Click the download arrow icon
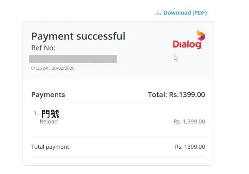Image resolution: width=249 pixels, height=174 pixels. click(x=158, y=13)
